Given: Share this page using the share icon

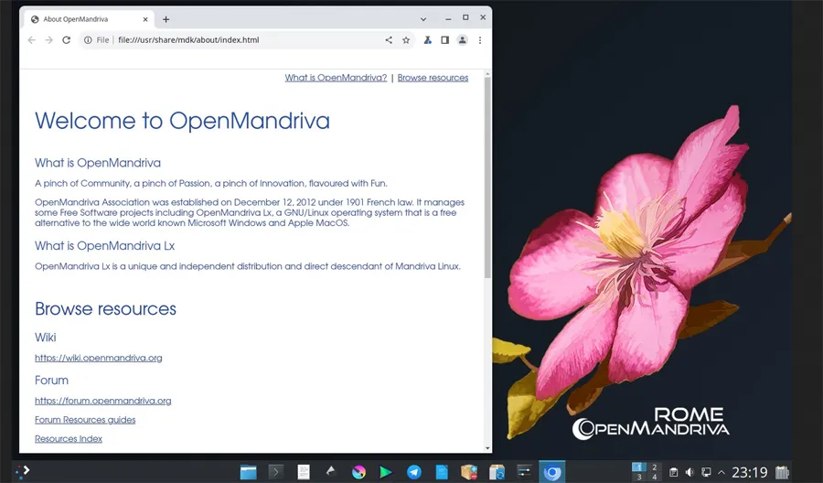Looking at the screenshot, I should point(389,40).
